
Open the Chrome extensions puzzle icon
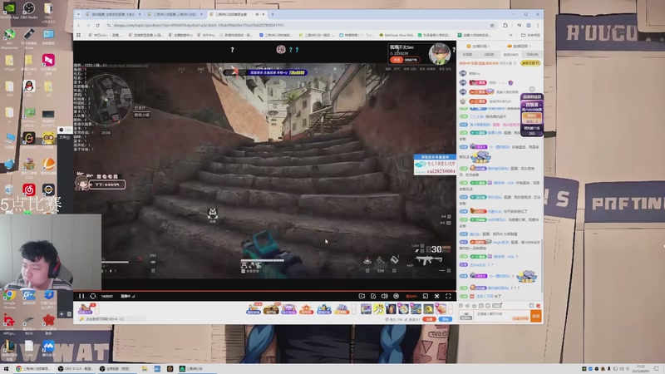(x=505, y=26)
